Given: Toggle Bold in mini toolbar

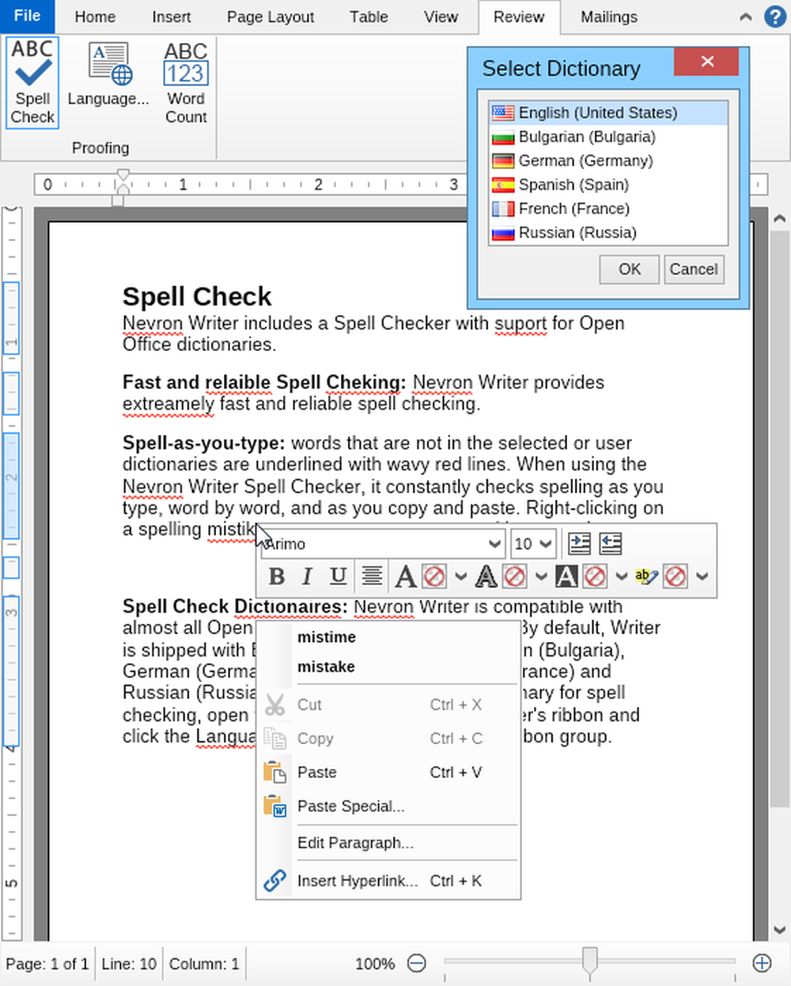Looking at the screenshot, I should point(277,576).
